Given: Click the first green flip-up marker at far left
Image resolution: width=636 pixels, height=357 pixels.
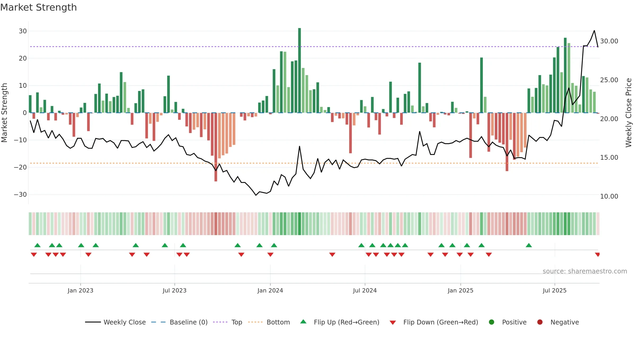Looking at the screenshot, I should 37,245.
